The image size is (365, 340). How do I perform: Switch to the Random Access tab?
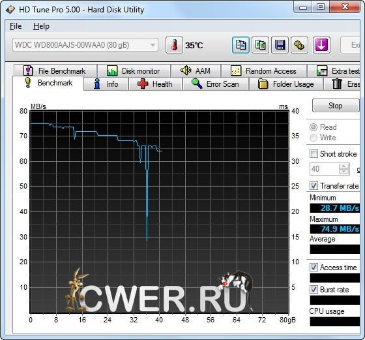click(x=264, y=70)
